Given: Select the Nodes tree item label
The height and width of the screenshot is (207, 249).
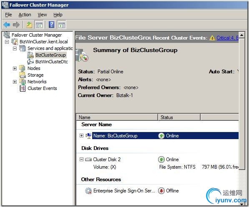Looking at the screenshot, I should pos(34,68).
